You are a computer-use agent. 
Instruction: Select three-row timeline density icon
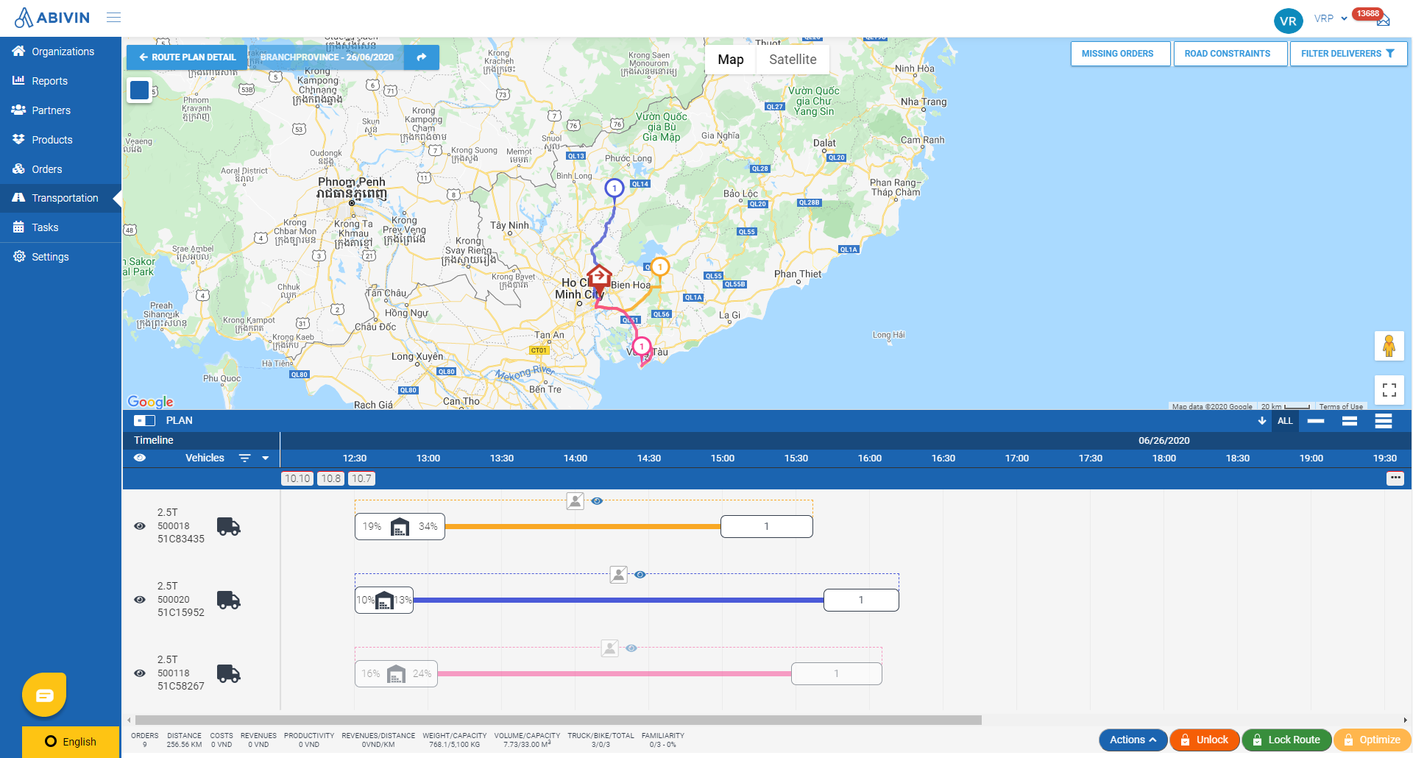tap(1384, 421)
